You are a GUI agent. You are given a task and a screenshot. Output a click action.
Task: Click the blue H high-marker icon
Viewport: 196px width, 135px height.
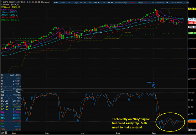(154, 86)
